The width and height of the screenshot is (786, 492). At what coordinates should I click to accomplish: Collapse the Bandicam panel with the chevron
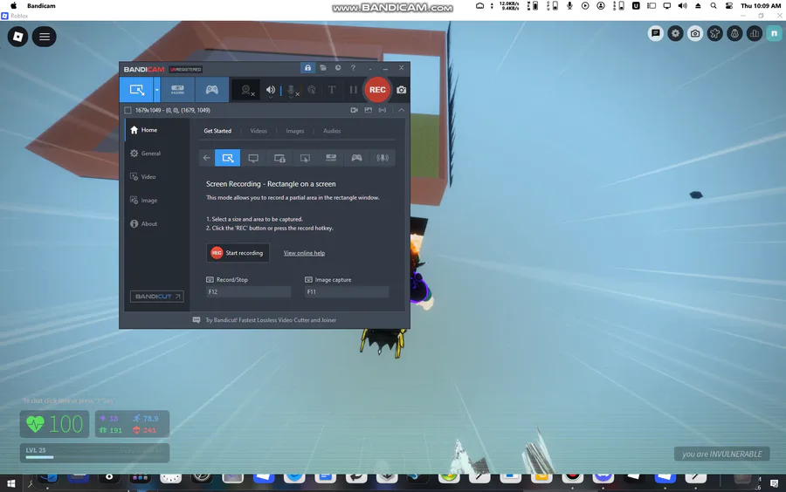coord(402,110)
